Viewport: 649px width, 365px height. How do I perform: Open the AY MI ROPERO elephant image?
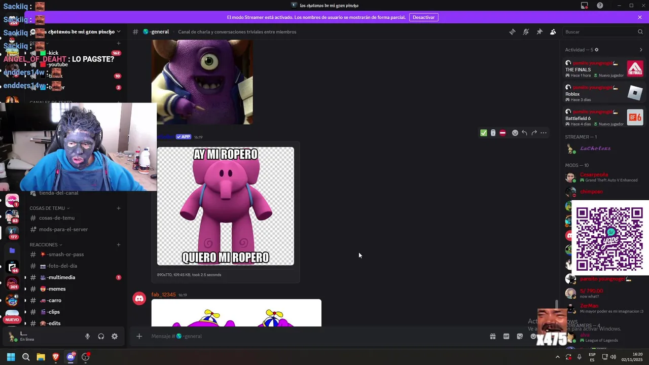coord(226,206)
